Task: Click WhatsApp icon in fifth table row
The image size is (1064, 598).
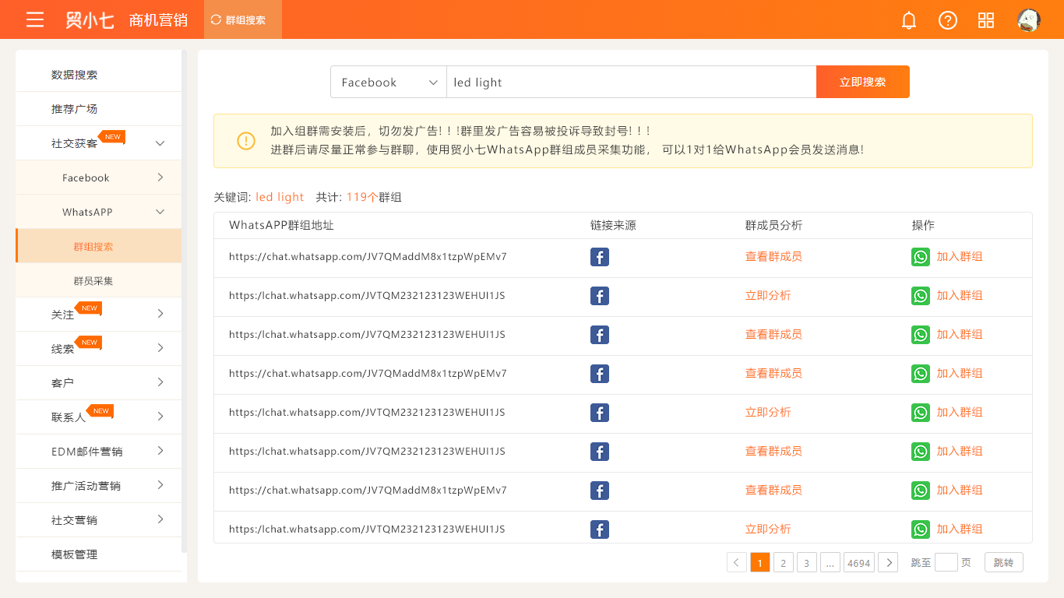Action: [921, 413]
